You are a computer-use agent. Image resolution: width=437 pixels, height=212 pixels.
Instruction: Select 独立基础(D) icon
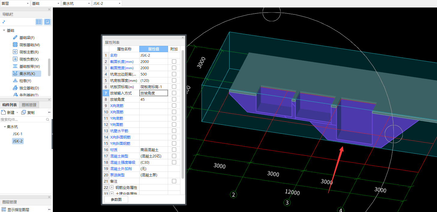15,88
